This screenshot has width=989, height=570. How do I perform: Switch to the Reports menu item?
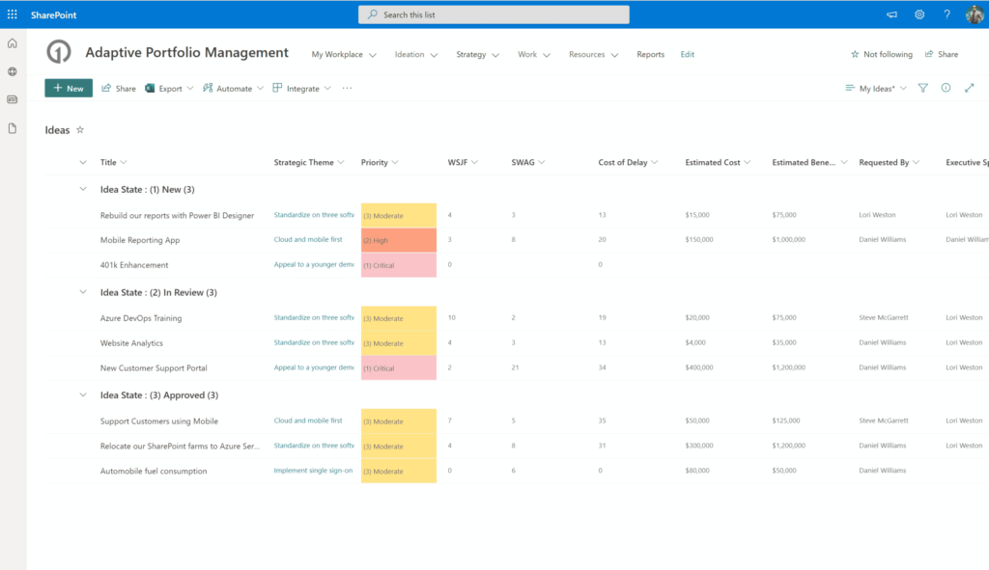pos(650,55)
